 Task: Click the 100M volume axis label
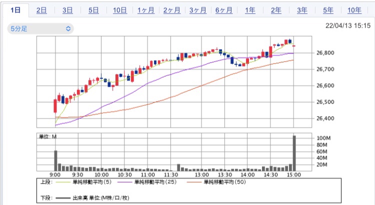point(323,138)
